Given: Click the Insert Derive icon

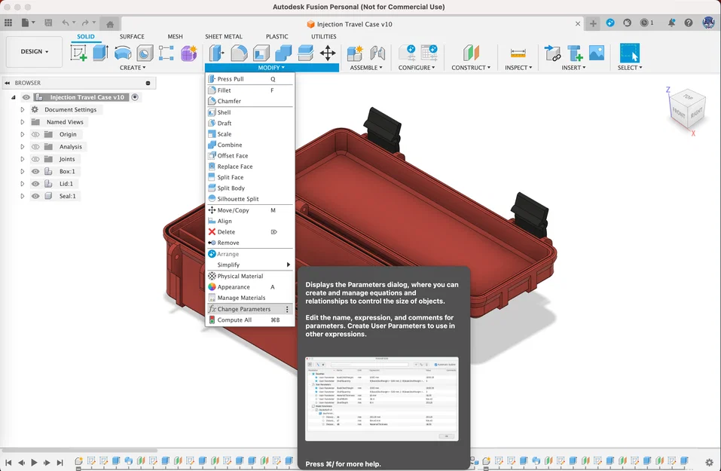Looking at the screenshot, I should pyautogui.click(x=552, y=53).
